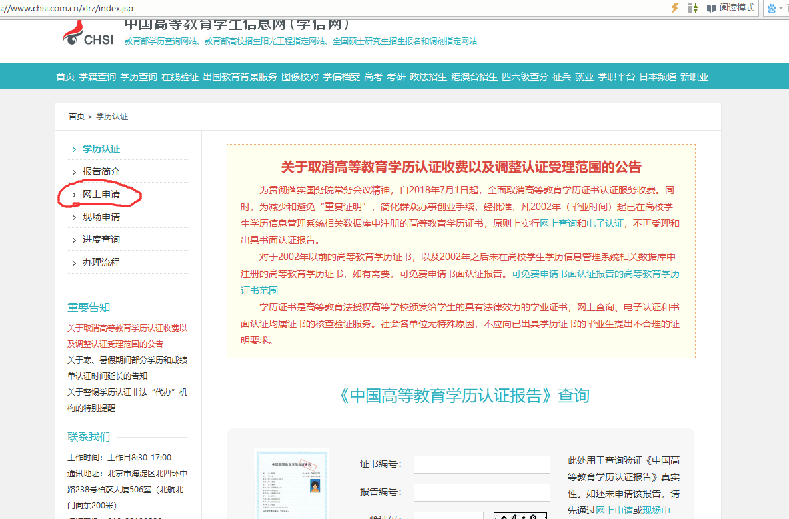Click the certificate sample thumbnail image
This screenshot has height=519, width=789.
pos(291,484)
